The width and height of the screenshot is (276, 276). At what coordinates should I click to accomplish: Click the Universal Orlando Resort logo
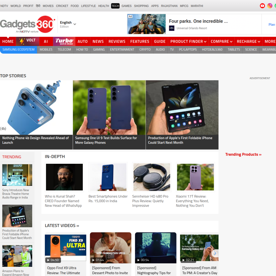172,28
